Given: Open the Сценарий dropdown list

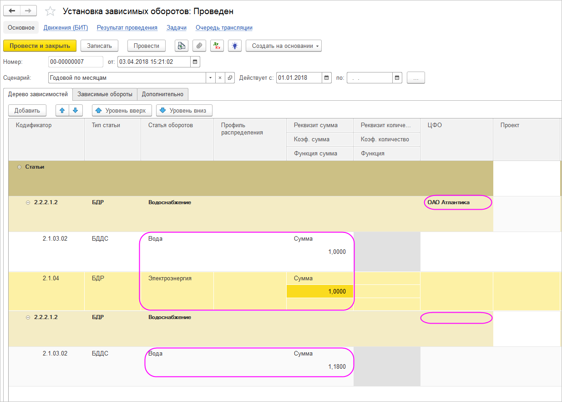Looking at the screenshot, I should [210, 78].
